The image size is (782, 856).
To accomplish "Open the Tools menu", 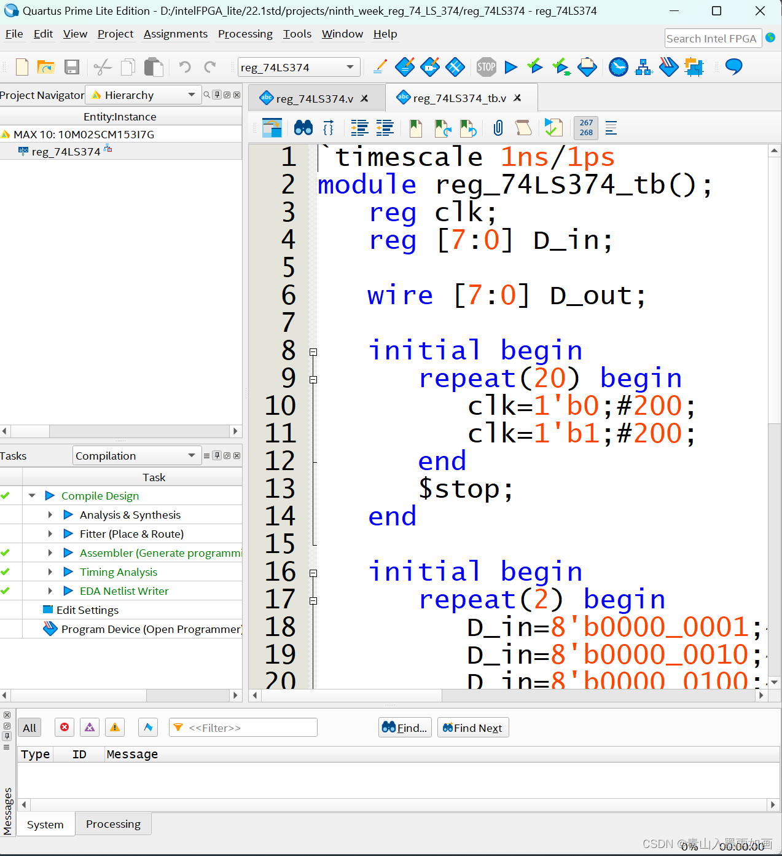I will pos(297,34).
